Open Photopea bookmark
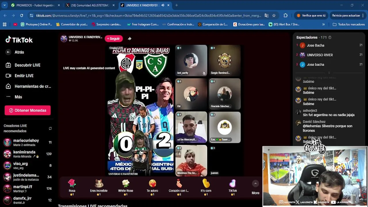 (36, 24)
